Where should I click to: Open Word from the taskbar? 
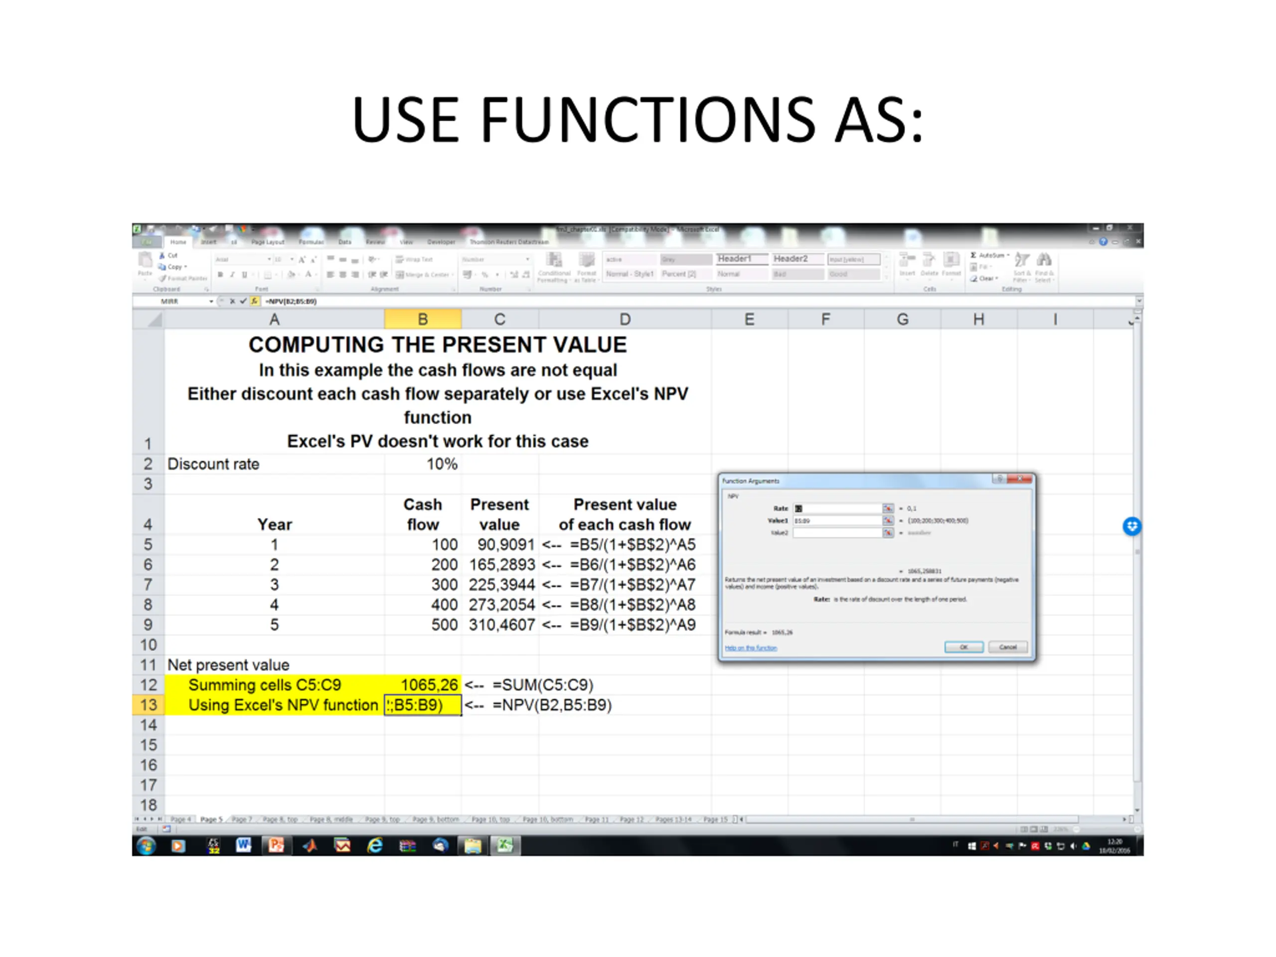tap(243, 846)
